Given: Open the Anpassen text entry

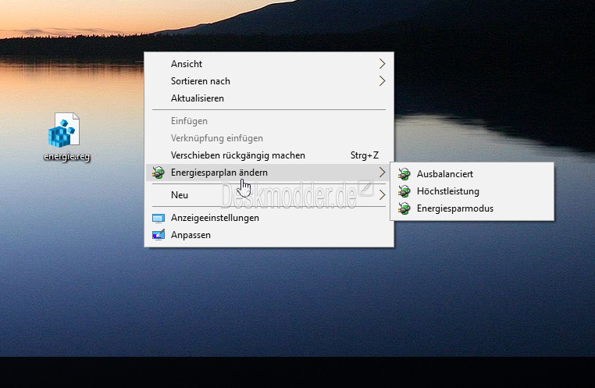Looking at the screenshot, I should tap(191, 235).
